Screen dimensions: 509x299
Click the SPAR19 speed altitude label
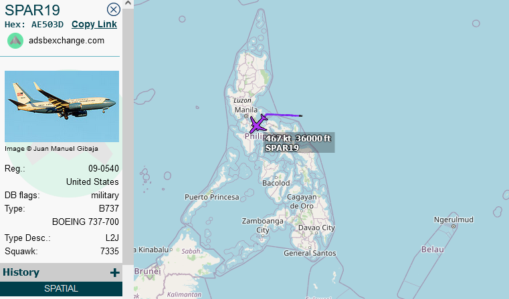coord(299,143)
